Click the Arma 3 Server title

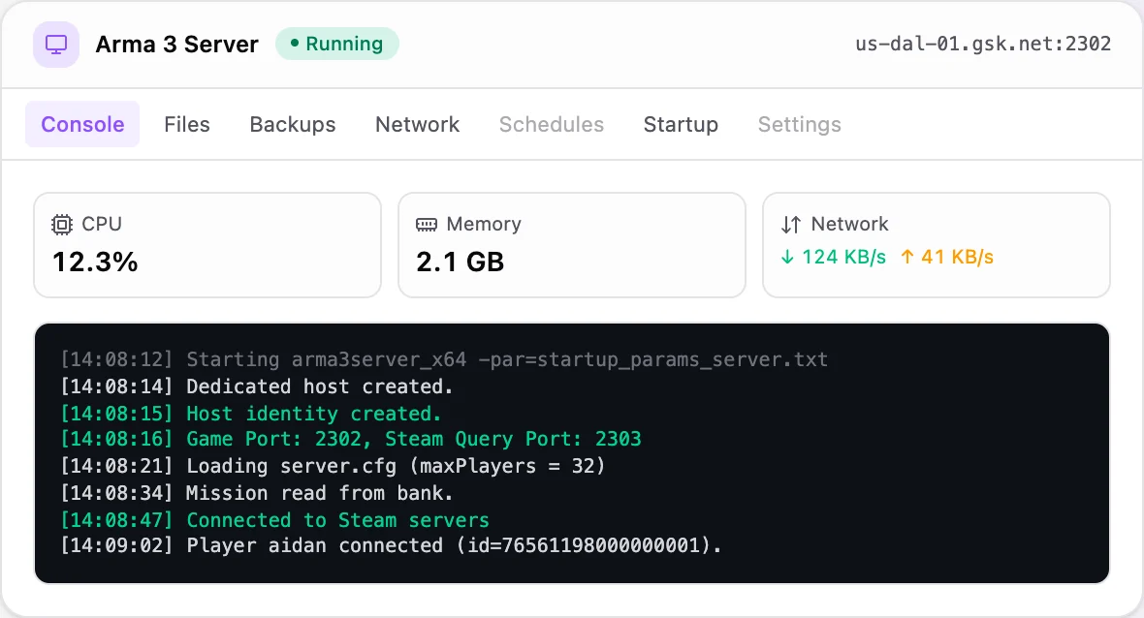pos(177,45)
